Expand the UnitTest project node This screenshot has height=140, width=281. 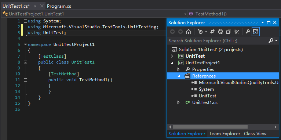[172, 56]
